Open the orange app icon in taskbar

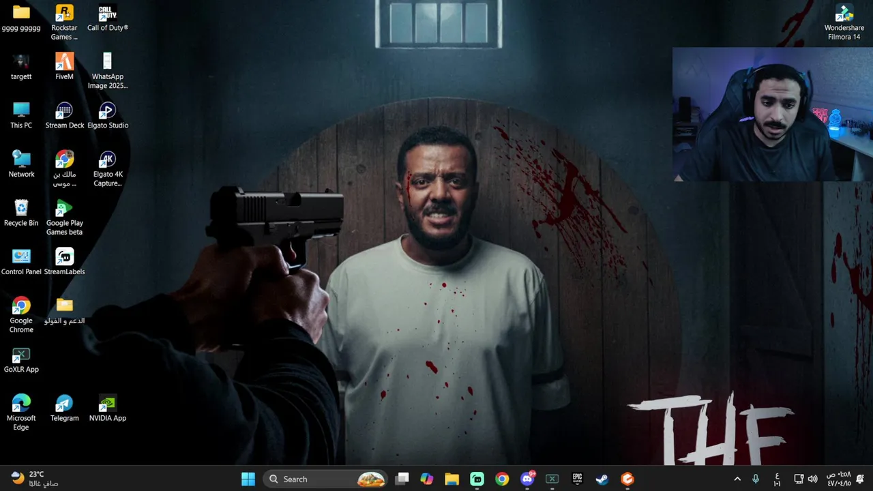click(x=627, y=479)
